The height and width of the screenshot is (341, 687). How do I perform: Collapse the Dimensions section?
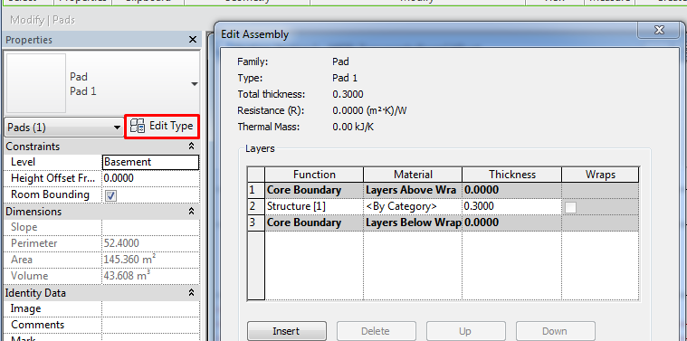191,212
